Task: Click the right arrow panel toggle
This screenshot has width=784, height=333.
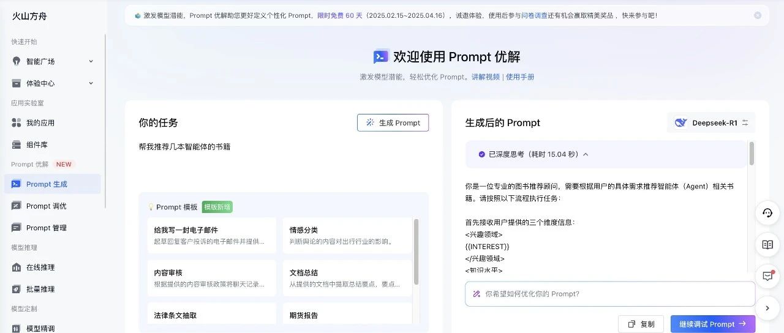Action: tap(767, 308)
